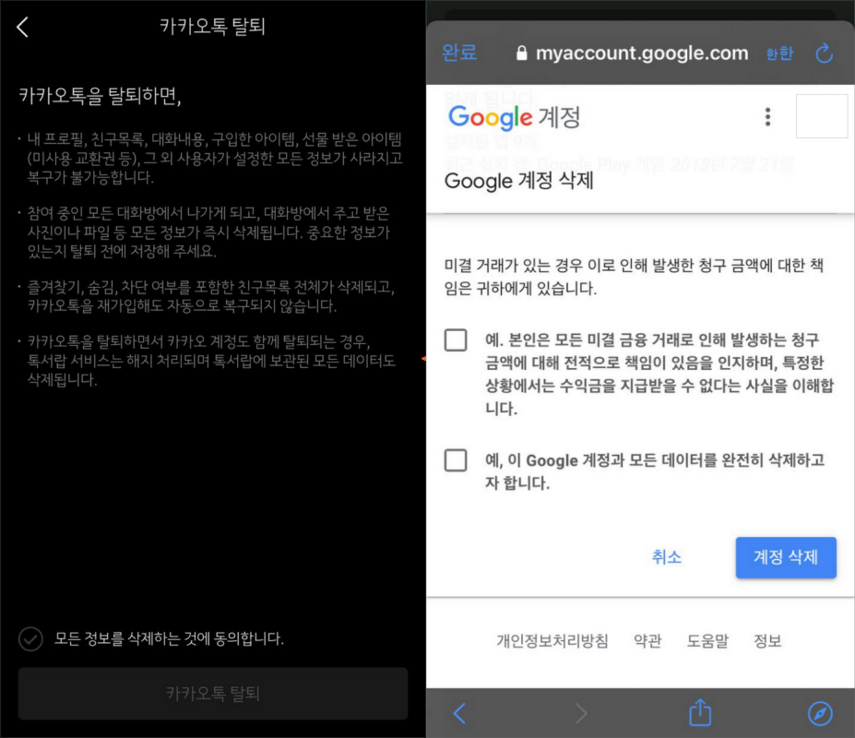The image size is (855, 738).
Task: Go back from KakaoTalk withdrawal screen
Action: 22,27
